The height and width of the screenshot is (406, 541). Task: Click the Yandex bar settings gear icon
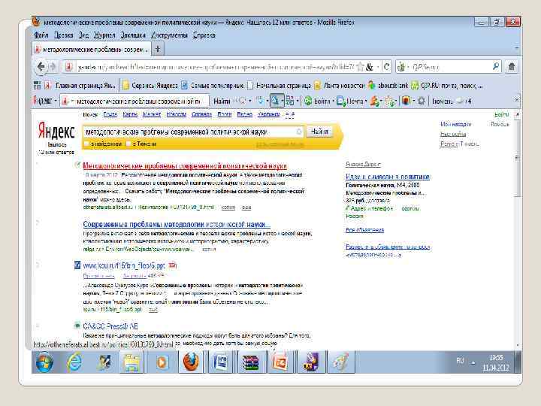pos(422,101)
